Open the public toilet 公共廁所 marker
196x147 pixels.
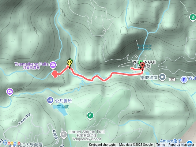50,100
